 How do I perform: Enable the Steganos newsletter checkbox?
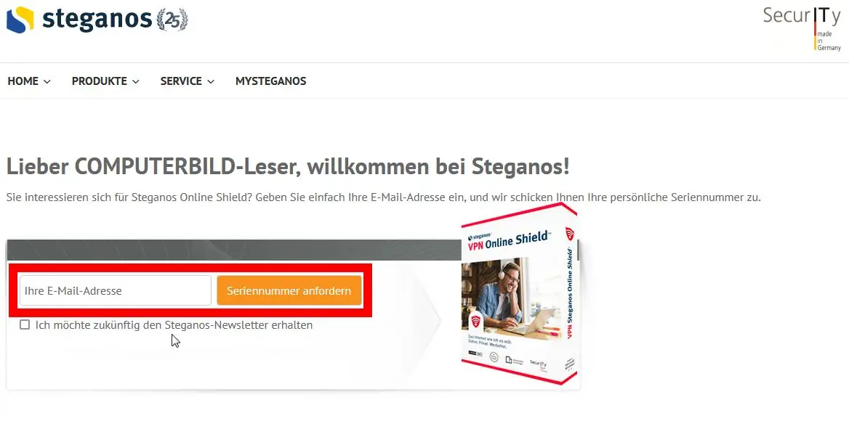coord(25,324)
